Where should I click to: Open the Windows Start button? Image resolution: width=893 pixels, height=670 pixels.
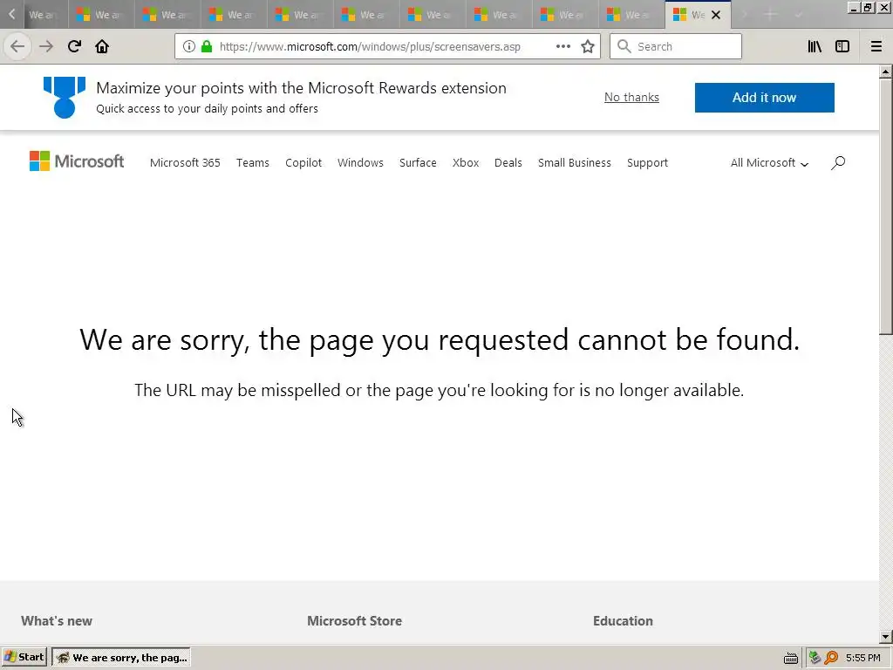click(24, 657)
